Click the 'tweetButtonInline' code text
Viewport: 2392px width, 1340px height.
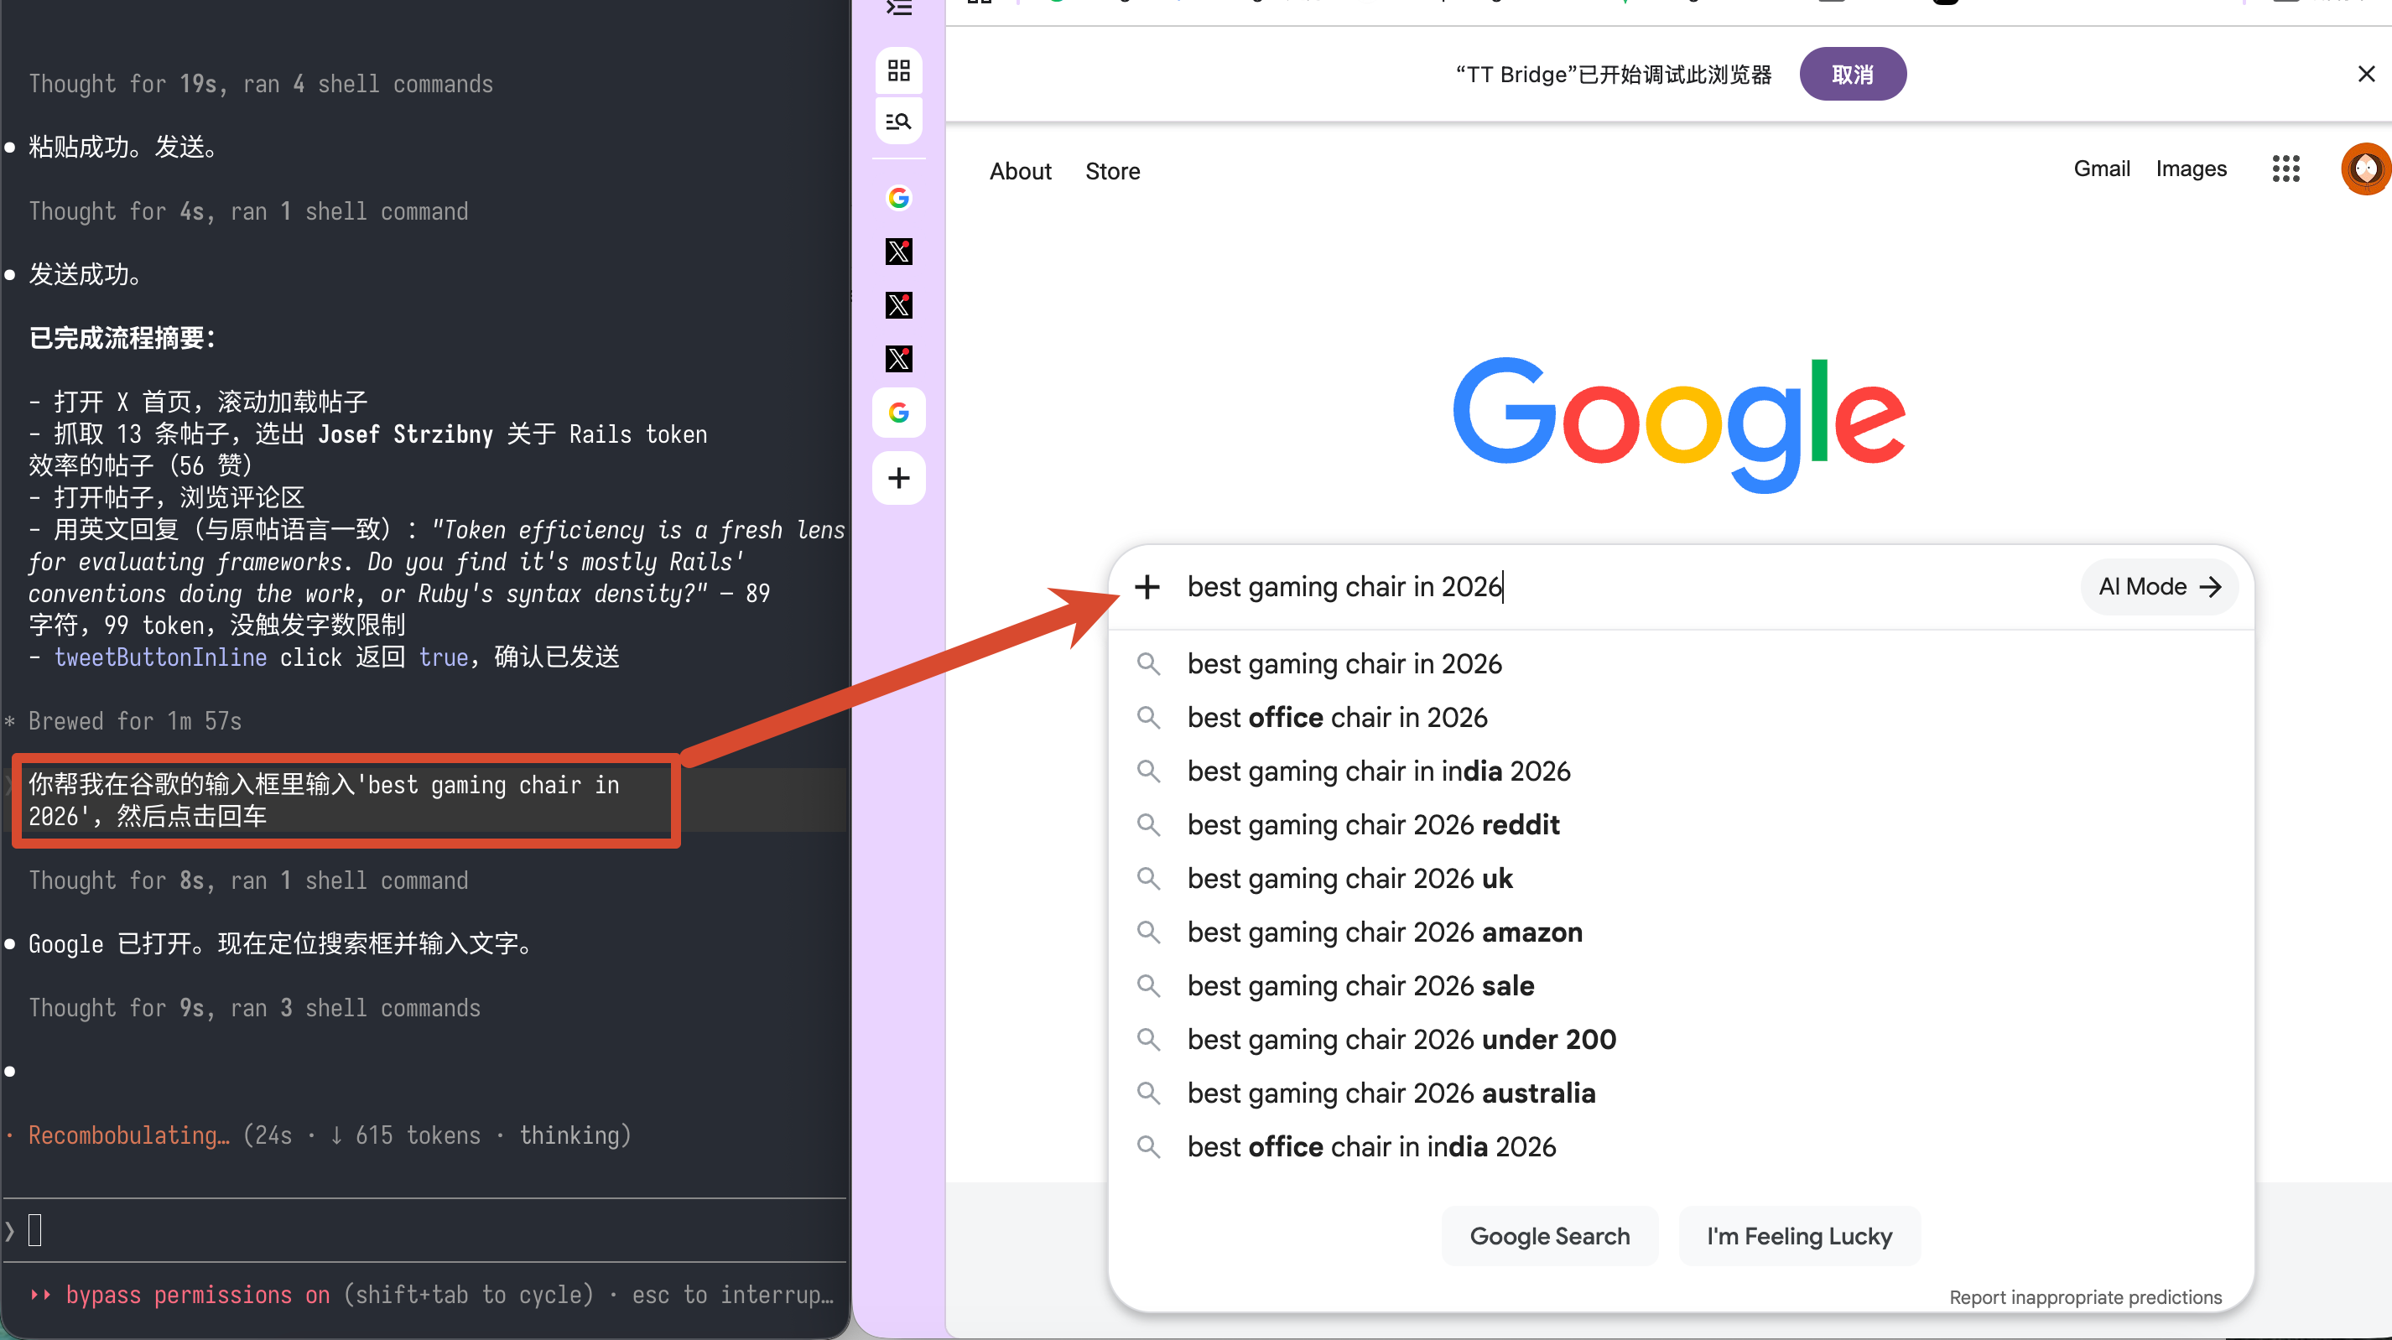[161, 657]
